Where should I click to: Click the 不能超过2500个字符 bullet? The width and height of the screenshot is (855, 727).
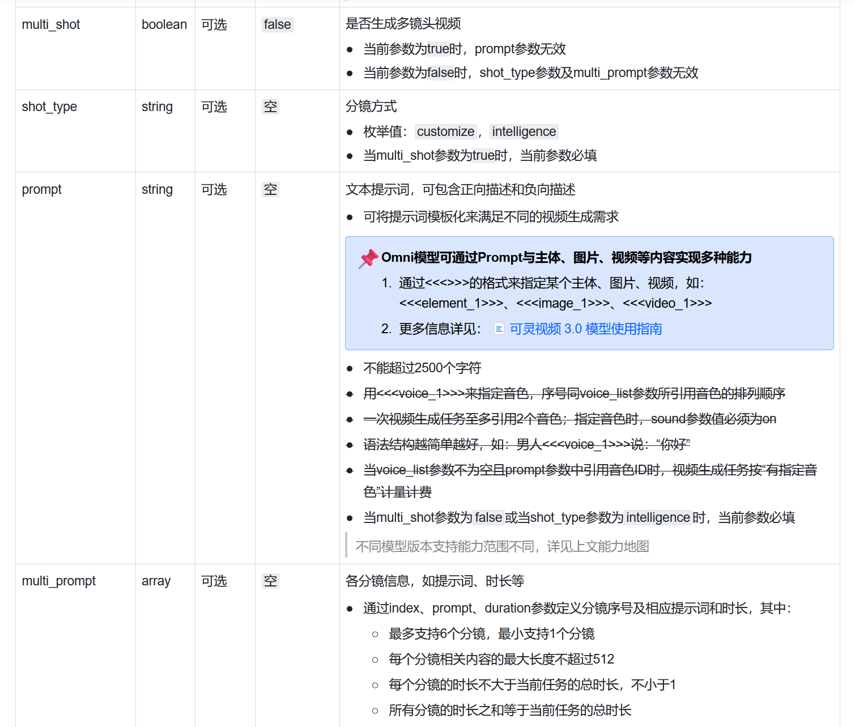point(422,368)
